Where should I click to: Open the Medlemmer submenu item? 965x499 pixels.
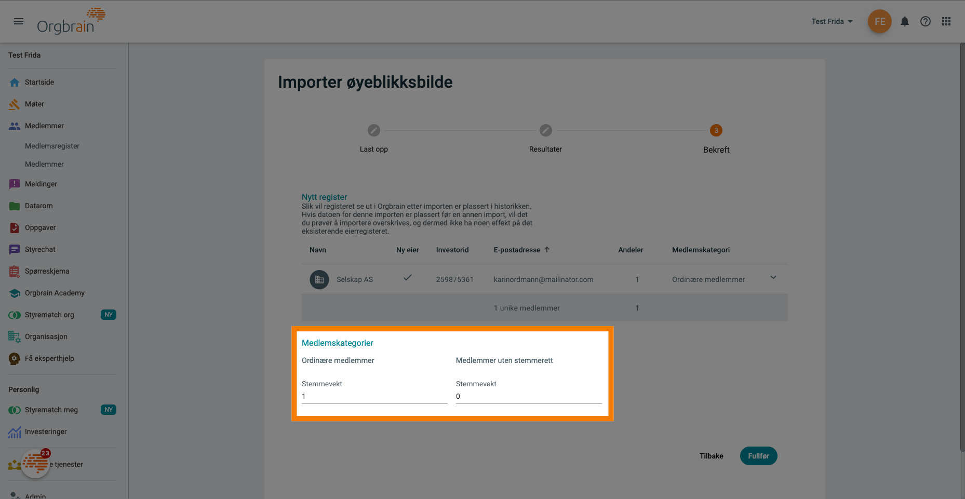click(x=44, y=164)
